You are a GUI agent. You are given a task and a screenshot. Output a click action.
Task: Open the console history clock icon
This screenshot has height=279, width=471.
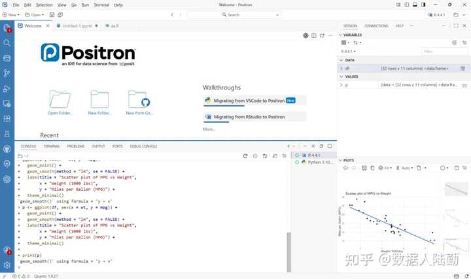pyautogui.click(x=255, y=156)
